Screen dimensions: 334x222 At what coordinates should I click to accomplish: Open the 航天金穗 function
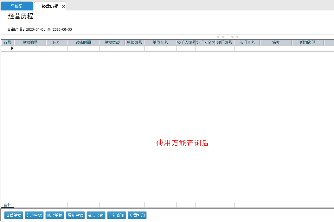[96, 215]
